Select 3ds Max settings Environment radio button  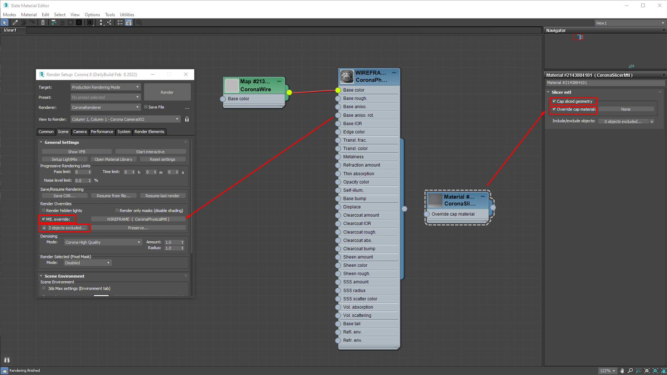44,288
